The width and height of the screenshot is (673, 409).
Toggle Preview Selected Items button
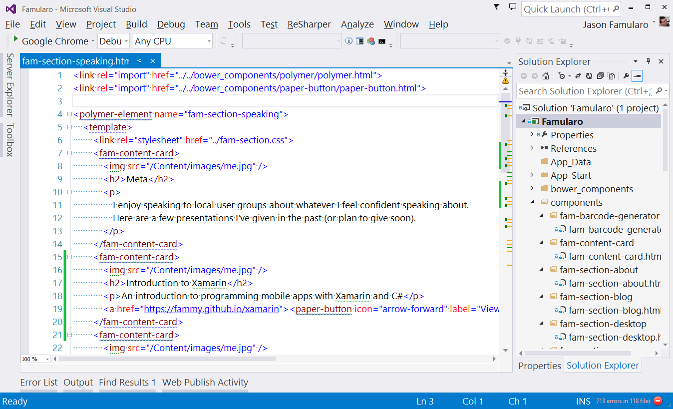click(x=637, y=76)
